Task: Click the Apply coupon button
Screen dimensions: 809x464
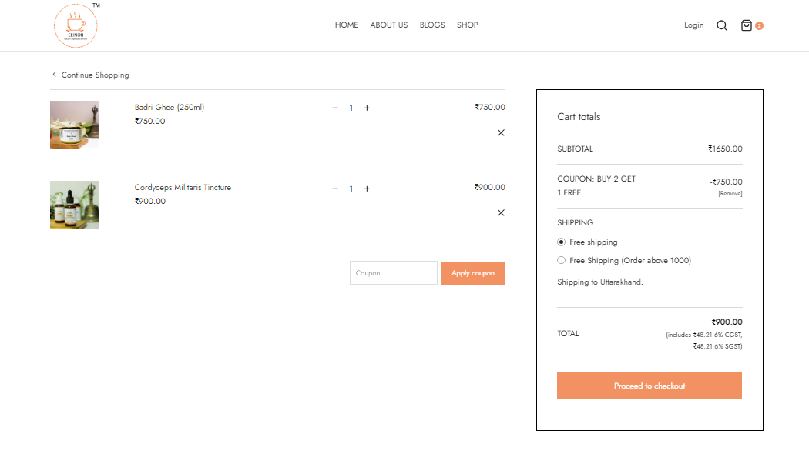Action: coord(472,273)
